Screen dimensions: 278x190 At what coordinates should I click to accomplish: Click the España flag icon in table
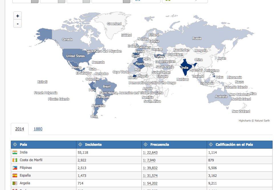coord(15,175)
